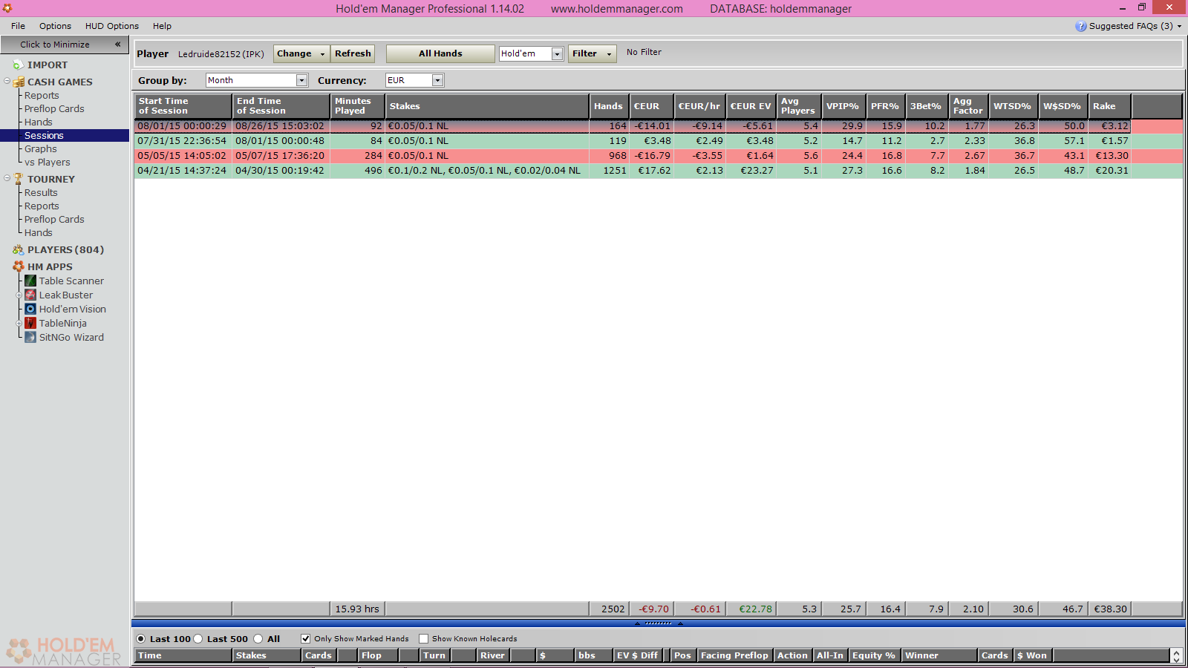The height and width of the screenshot is (668, 1188).
Task: Sort by Minutes Played column header
Action: click(357, 106)
